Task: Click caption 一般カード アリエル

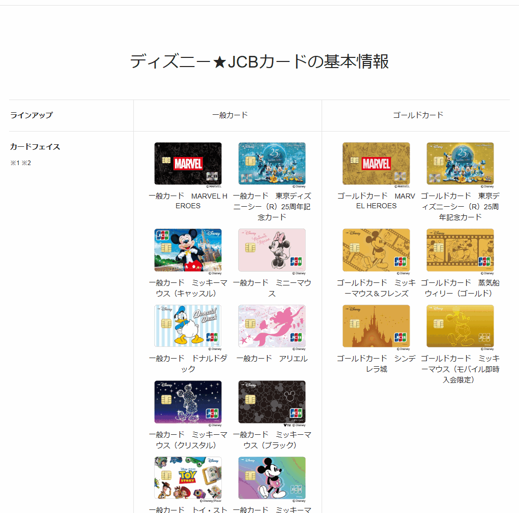Action: point(272,359)
